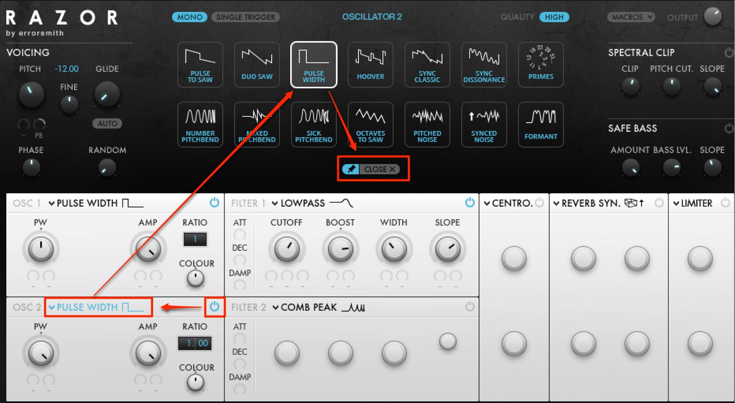Toggle Filter 1 power button
735x403 pixels.
coord(470,202)
